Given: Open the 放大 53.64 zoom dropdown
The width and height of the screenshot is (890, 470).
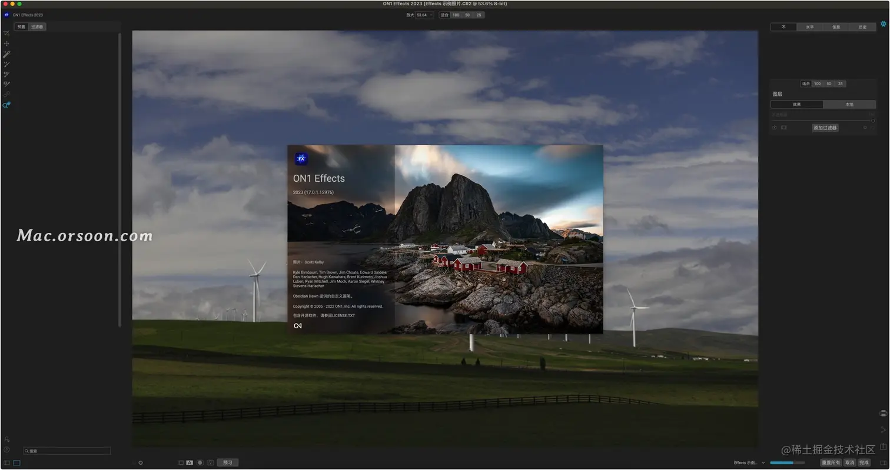Looking at the screenshot, I should point(424,15).
